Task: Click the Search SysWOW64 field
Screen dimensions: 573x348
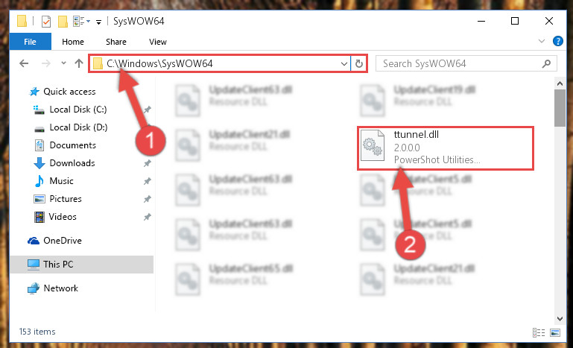Action: (x=460, y=63)
